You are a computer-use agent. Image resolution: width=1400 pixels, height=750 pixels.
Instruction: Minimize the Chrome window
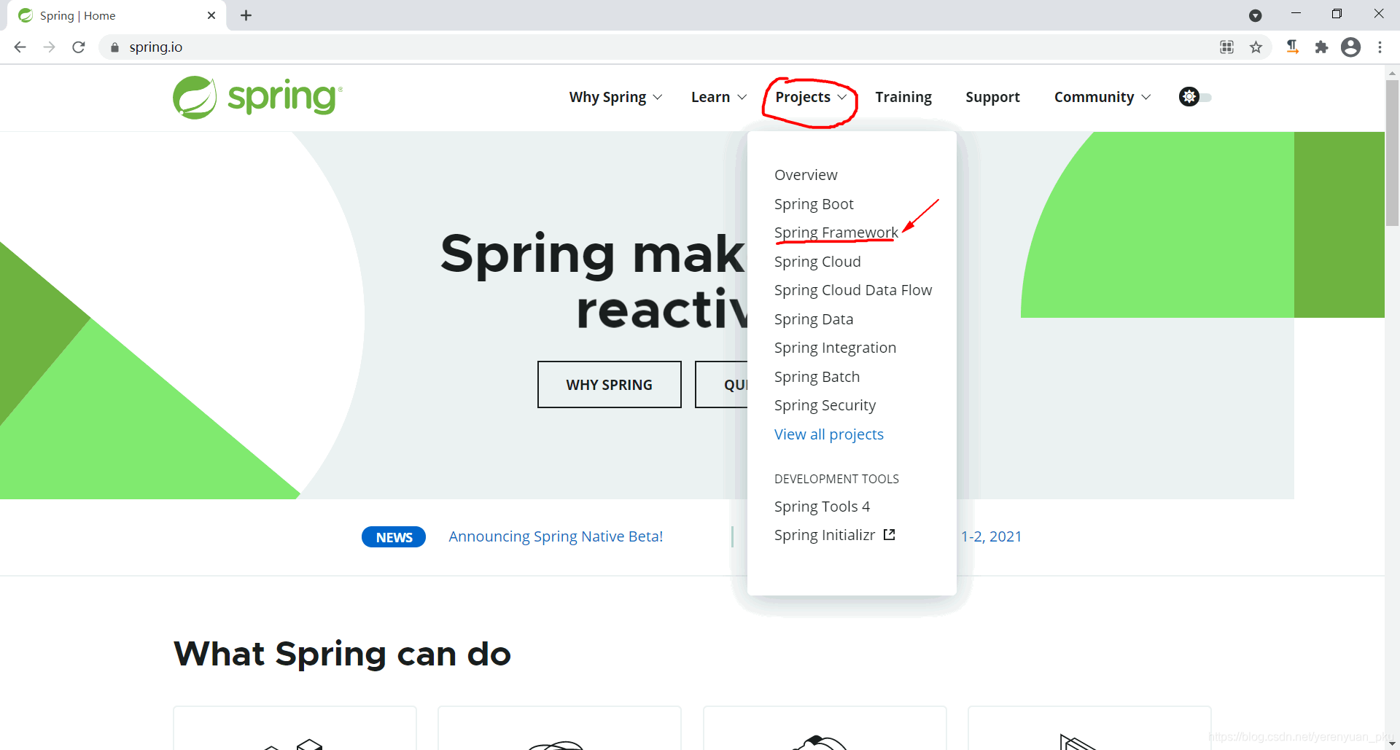1296,14
